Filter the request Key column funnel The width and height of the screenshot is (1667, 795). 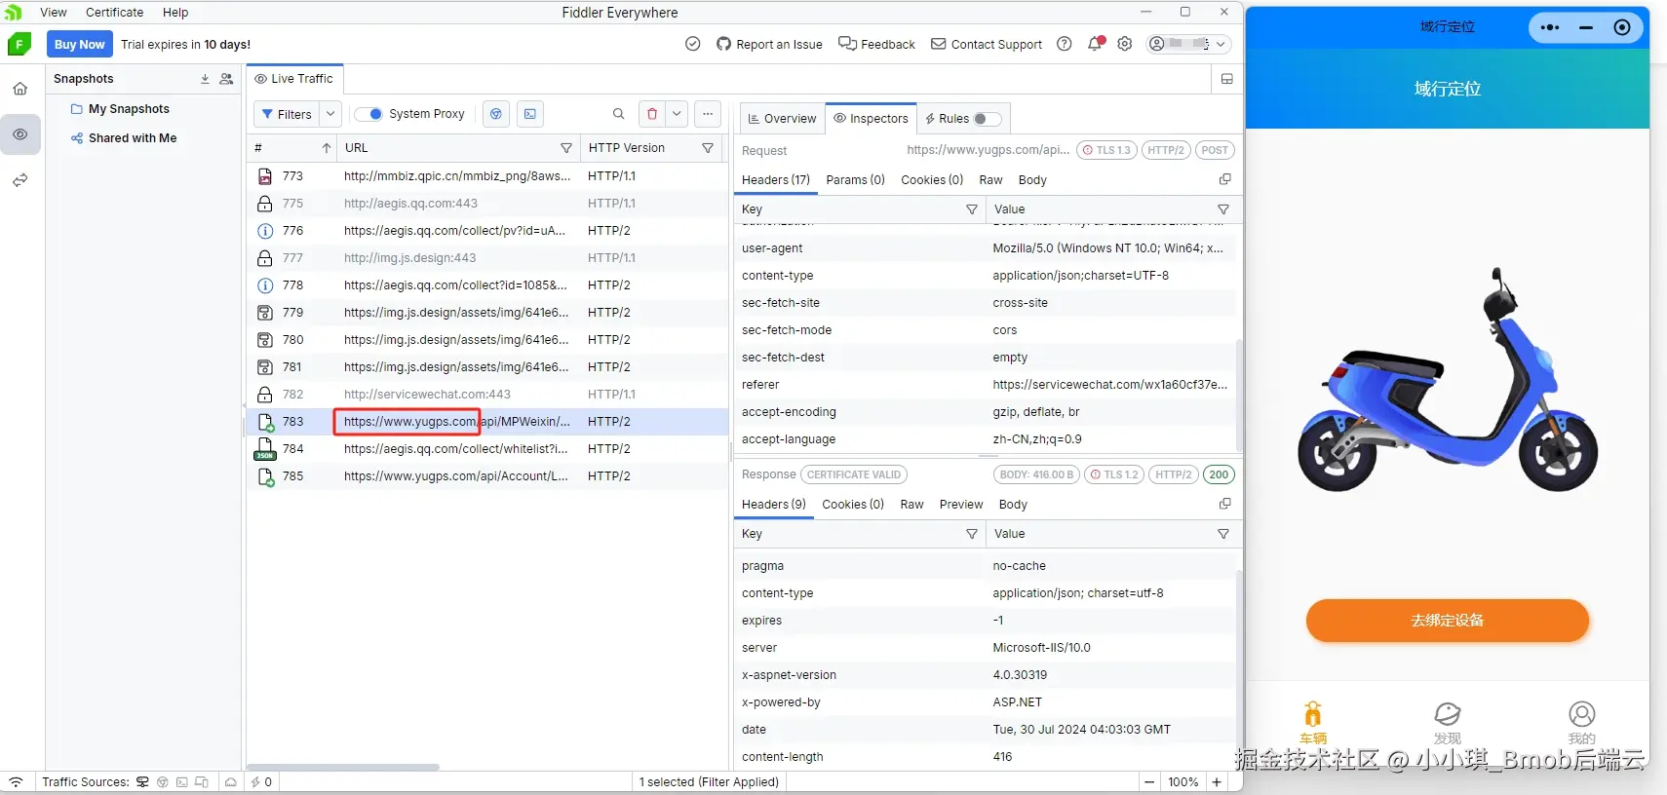[x=972, y=209]
